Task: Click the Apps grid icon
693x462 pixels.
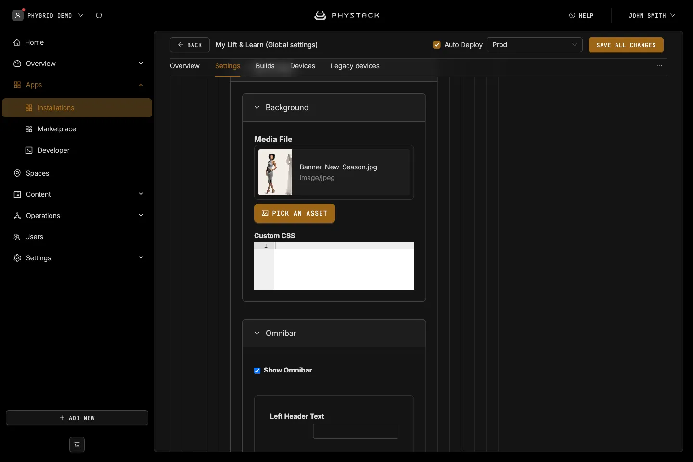Action: tap(17, 85)
